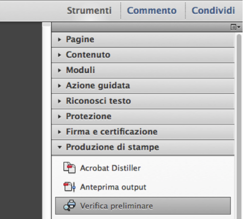Expand the Riconosci testo section

point(143,101)
